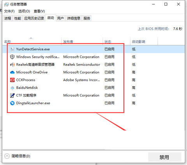
Task: Sort by the 状态 column header
Action: (108, 42)
